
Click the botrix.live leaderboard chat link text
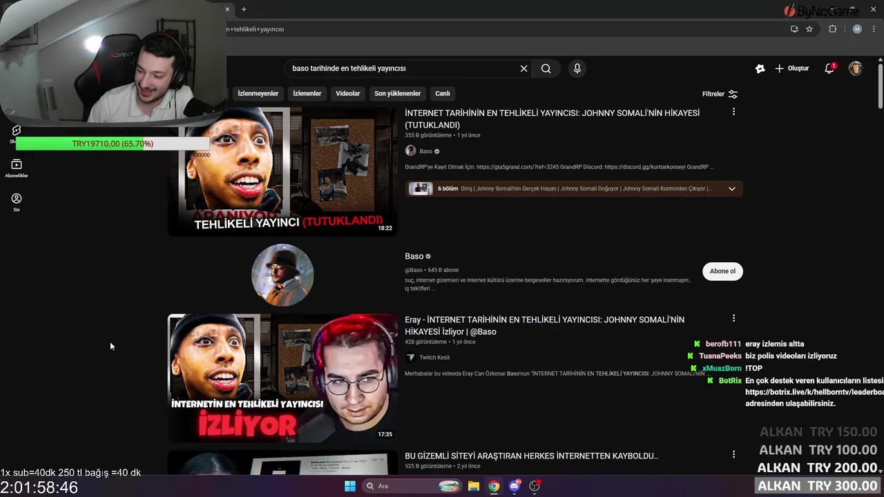[814, 392]
